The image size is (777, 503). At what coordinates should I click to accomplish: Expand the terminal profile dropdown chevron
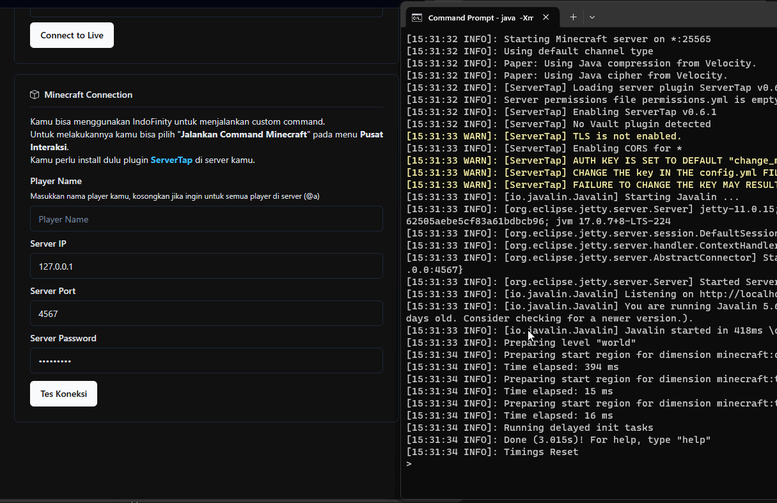coord(592,17)
